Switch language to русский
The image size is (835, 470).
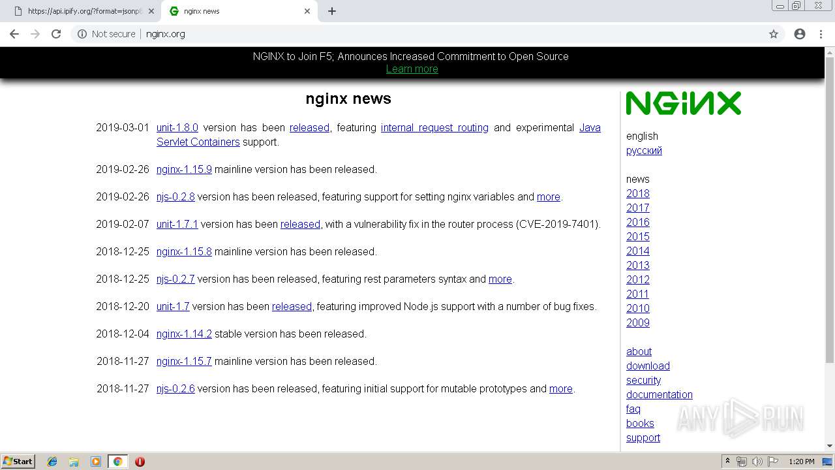(x=644, y=151)
